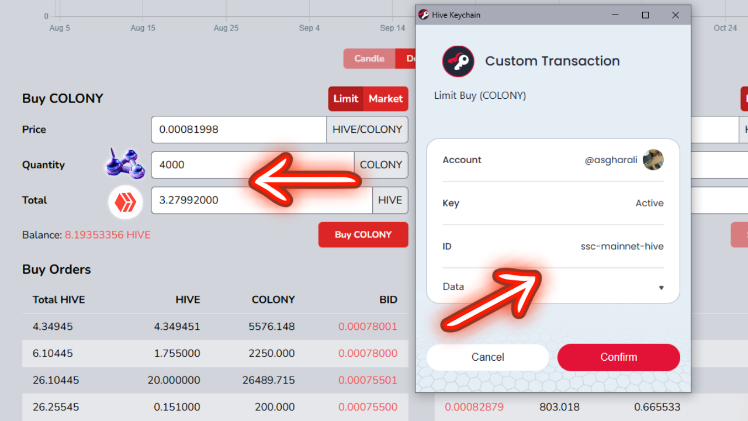Click the bid price 0.00075501
This screenshot has height=421, width=748.
click(368, 380)
